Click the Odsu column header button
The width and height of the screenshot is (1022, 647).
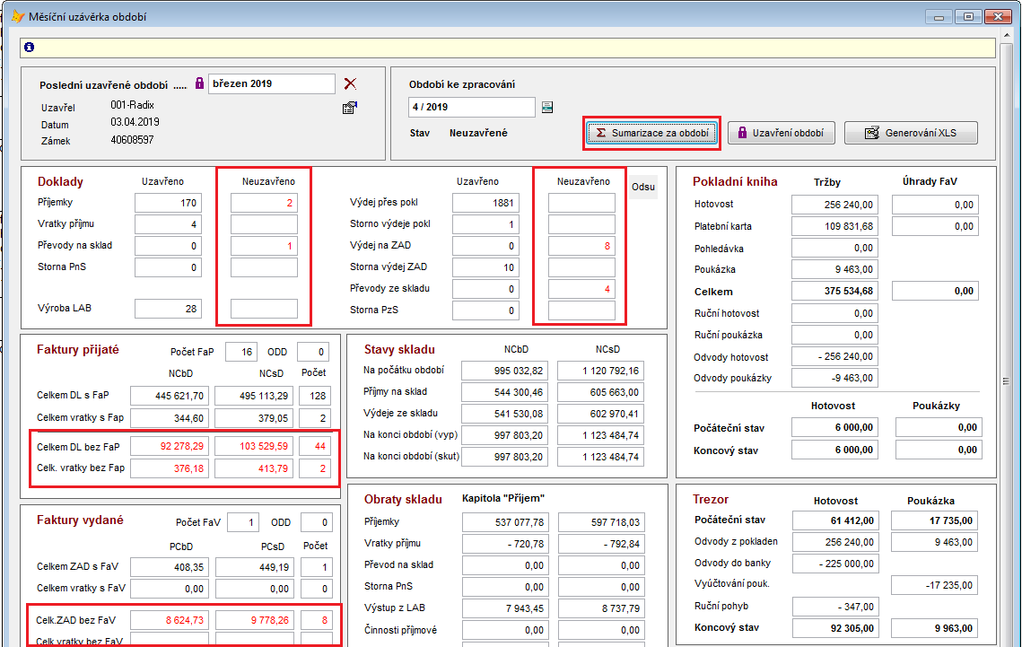coord(642,187)
